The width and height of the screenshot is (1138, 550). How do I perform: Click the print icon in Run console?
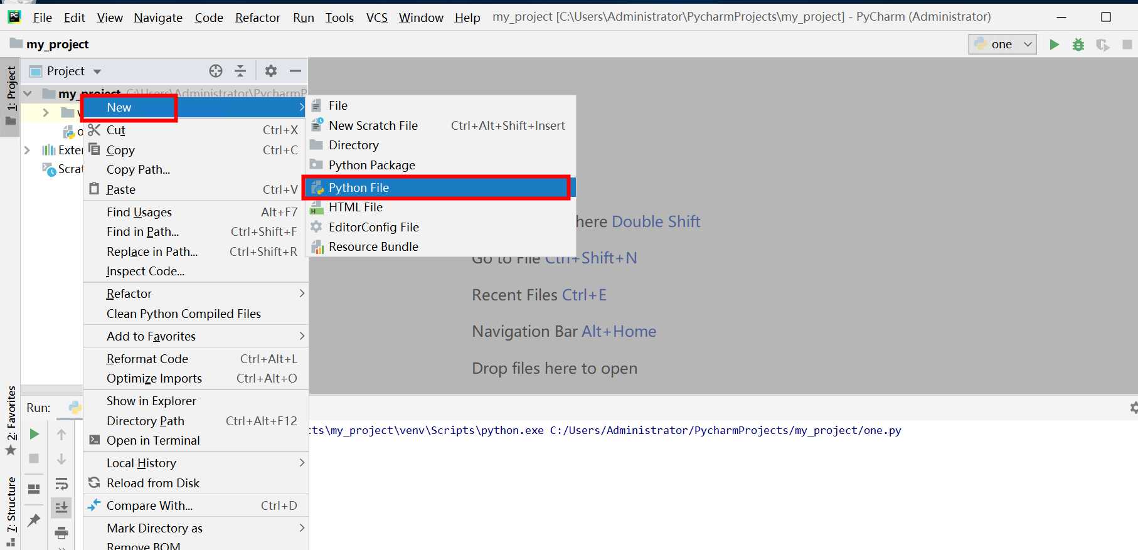(x=61, y=533)
